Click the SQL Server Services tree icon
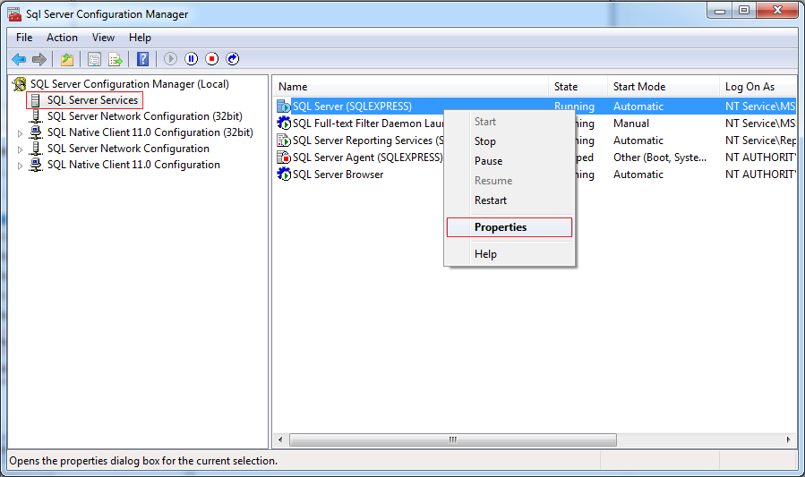This screenshot has width=805, height=477. pos(36,100)
